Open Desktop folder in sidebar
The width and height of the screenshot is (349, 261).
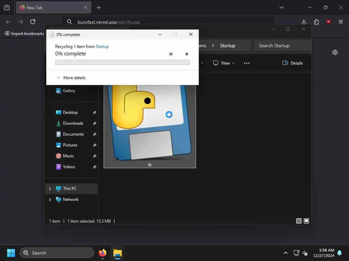pos(67,112)
